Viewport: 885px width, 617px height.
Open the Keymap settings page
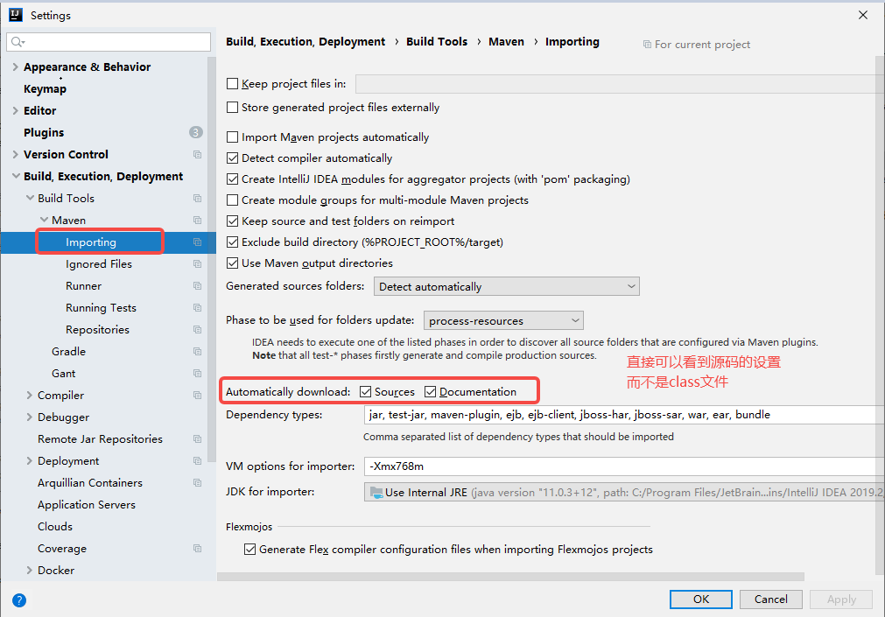click(46, 89)
